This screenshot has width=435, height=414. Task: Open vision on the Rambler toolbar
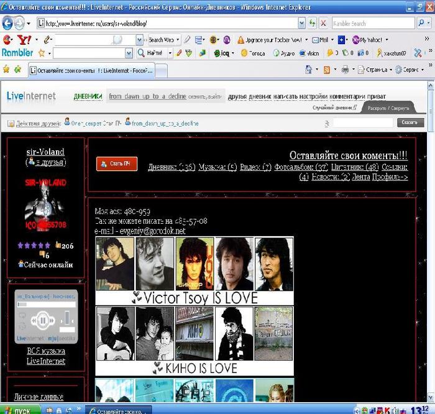(x=309, y=53)
